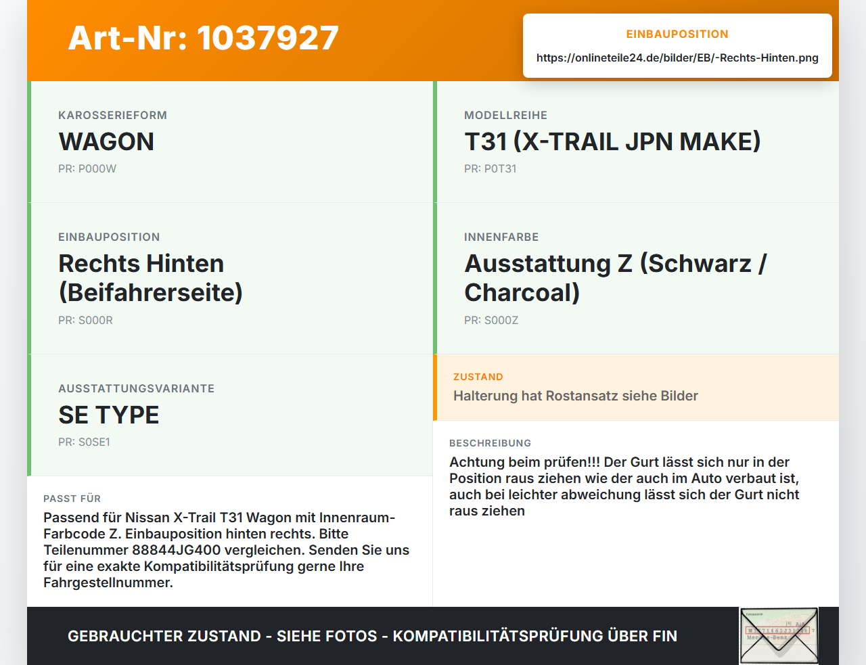866x665 pixels.
Task: Click the Art-Nr: 1037927 heading
Action: click(203, 38)
